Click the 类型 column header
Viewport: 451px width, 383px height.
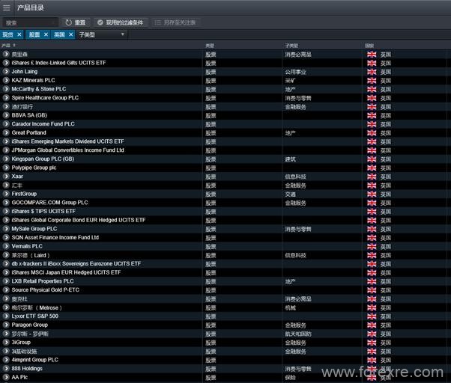click(210, 46)
